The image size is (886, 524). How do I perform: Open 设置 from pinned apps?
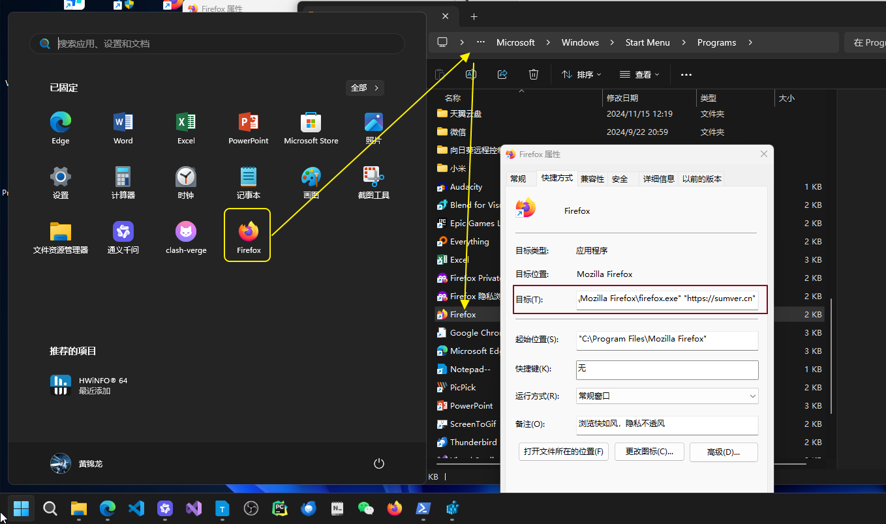coord(61,183)
